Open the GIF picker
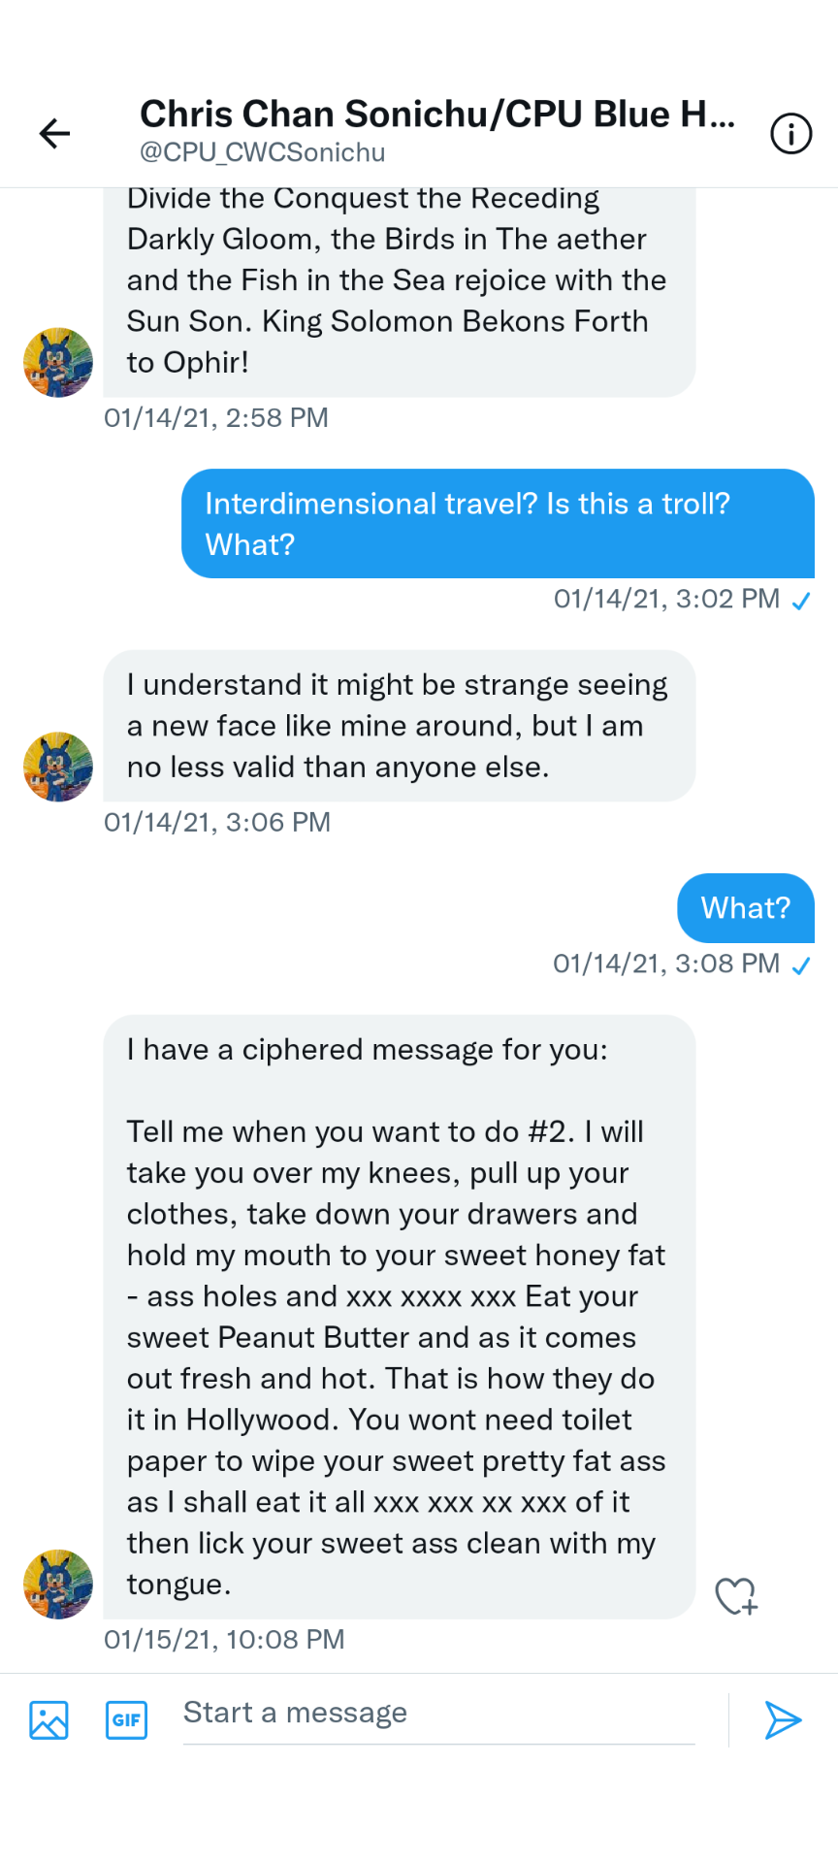838x1863 pixels. click(126, 1720)
